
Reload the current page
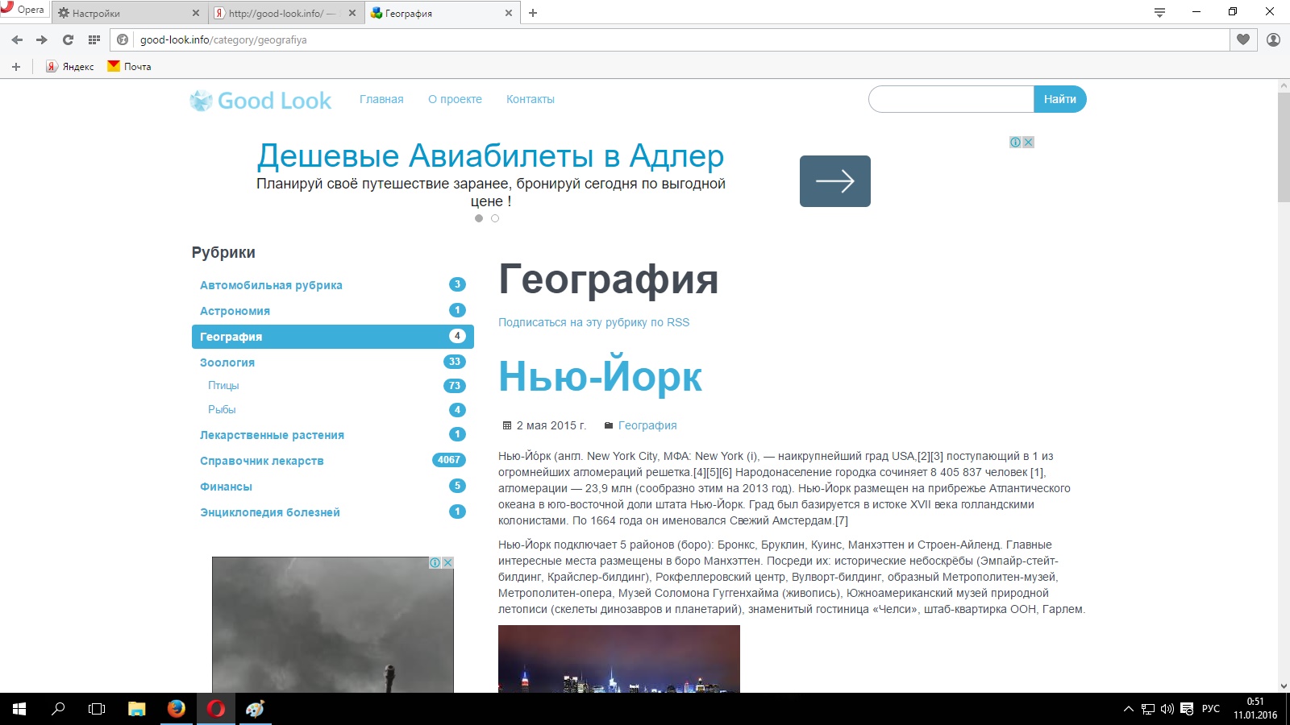[68, 39]
